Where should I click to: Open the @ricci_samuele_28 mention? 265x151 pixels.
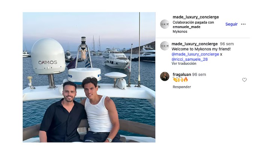coord(190,59)
